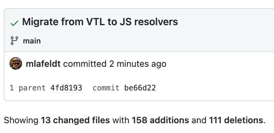This screenshot has height=133, width=274.
Task: Expand the '13 changed files' list
Action: 75,120
